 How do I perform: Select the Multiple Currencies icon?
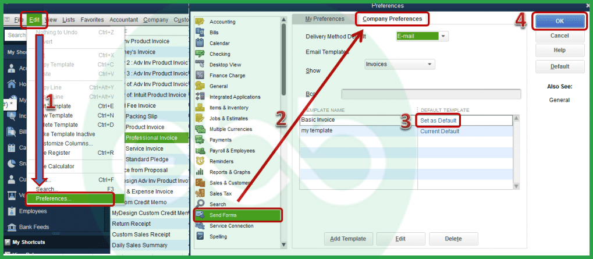tap(200, 129)
